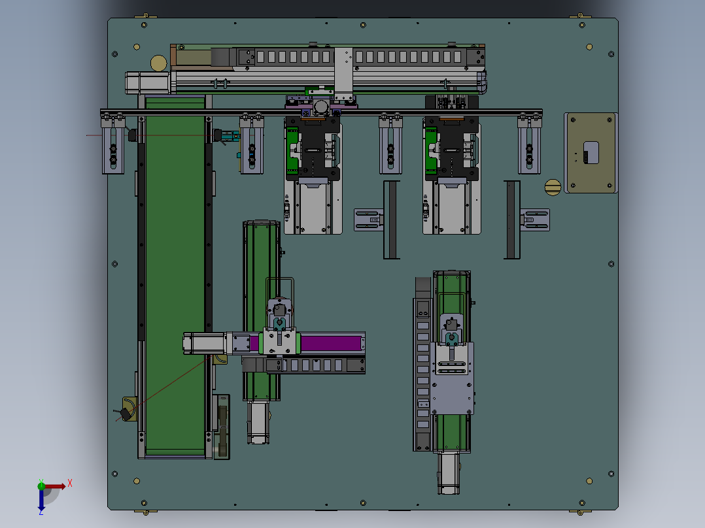
Task: Select the motor below the right vertical axis
Action: (x=449, y=473)
